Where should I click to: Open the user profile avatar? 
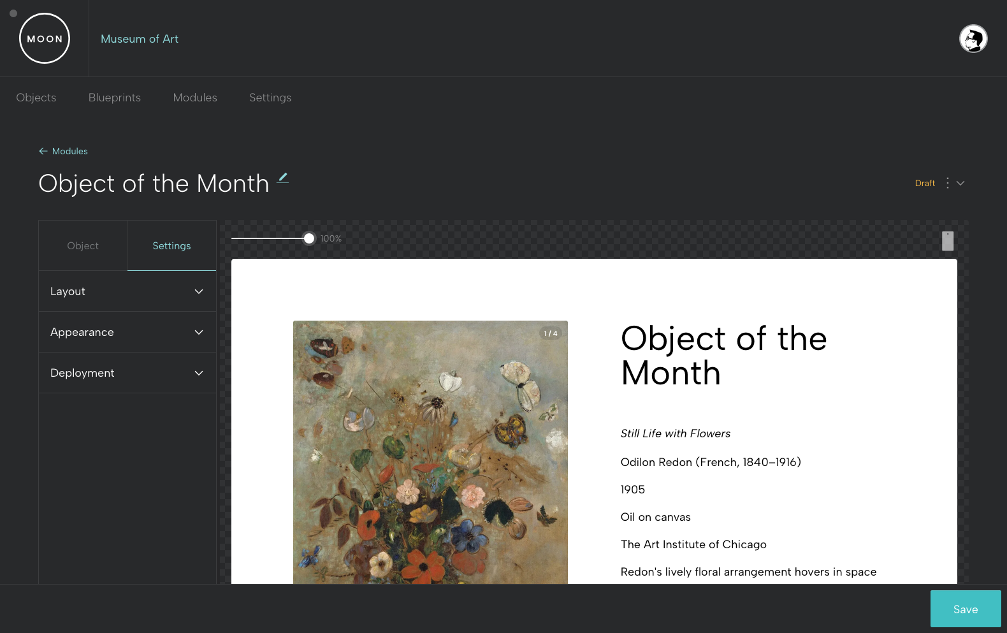973,39
